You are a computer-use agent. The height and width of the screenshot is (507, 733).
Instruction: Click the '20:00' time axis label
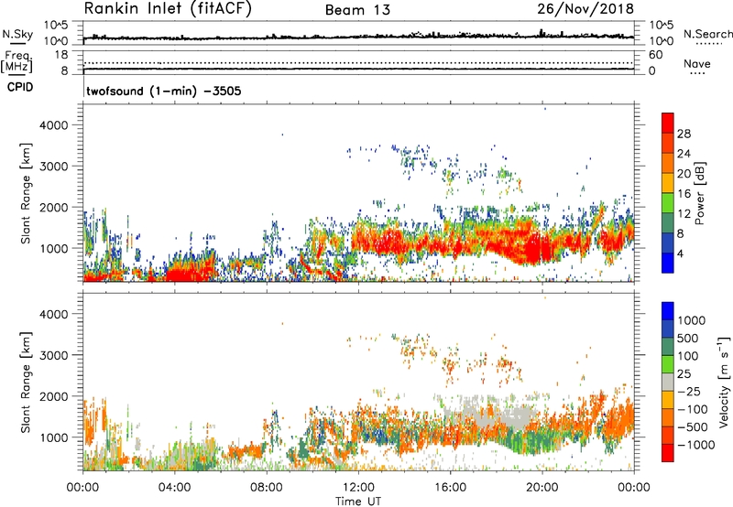point(542,488)
